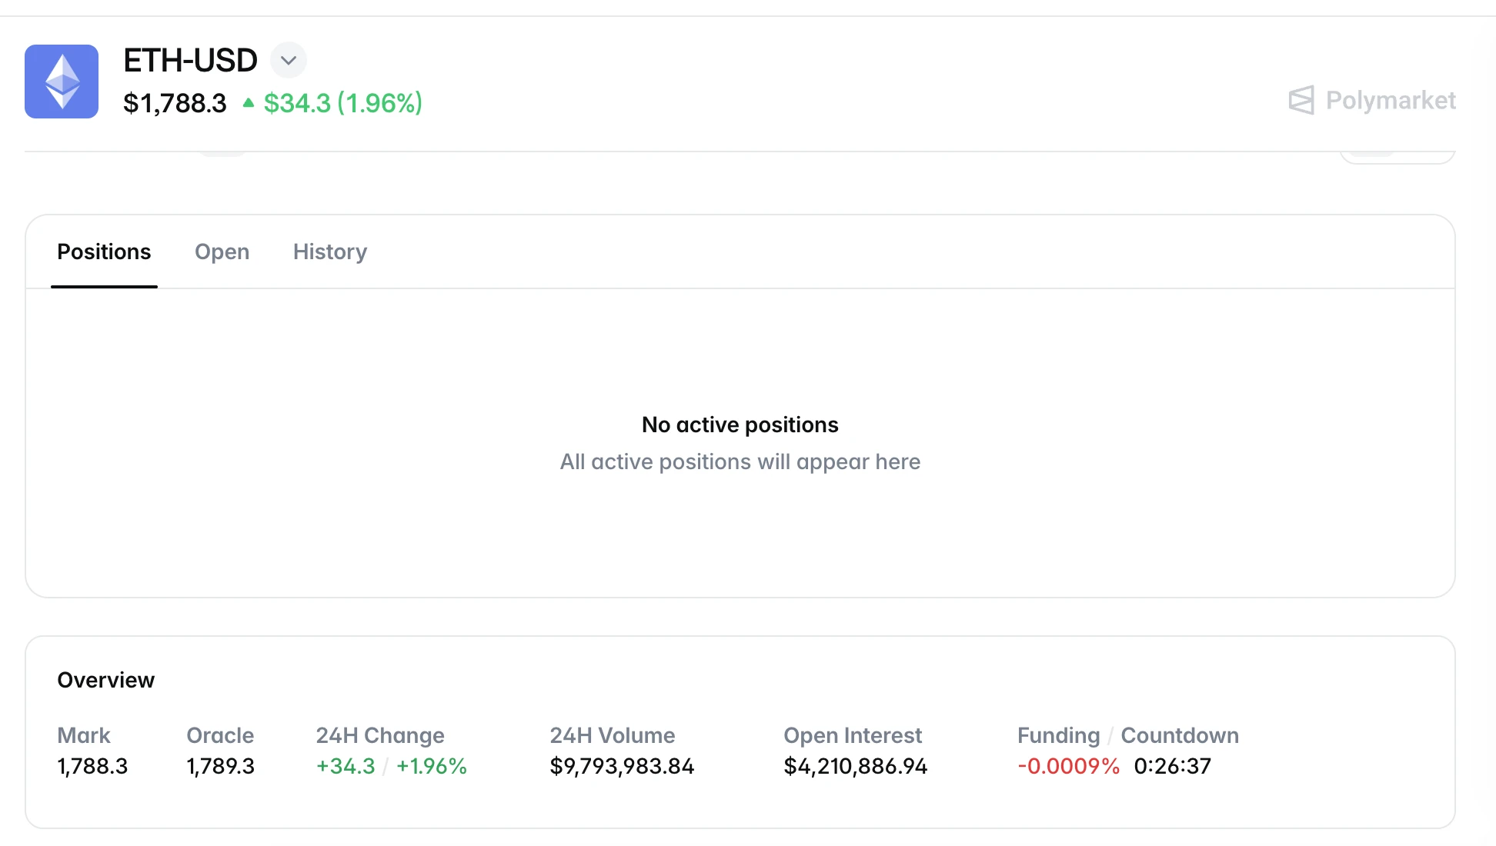Click the green $34.3 (1.96%) change

pos(343,103)
